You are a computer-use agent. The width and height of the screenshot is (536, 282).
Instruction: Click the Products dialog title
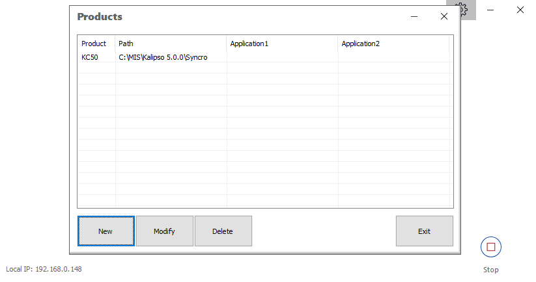click(x=100, y=17)
